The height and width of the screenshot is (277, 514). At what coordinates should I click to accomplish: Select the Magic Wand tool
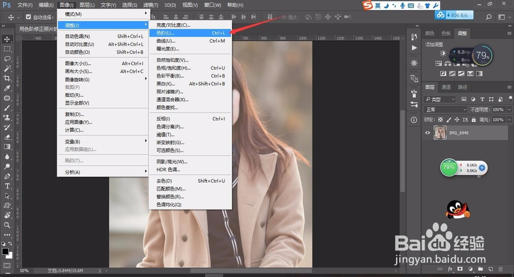pyautogui.click(x=7, y=68)
